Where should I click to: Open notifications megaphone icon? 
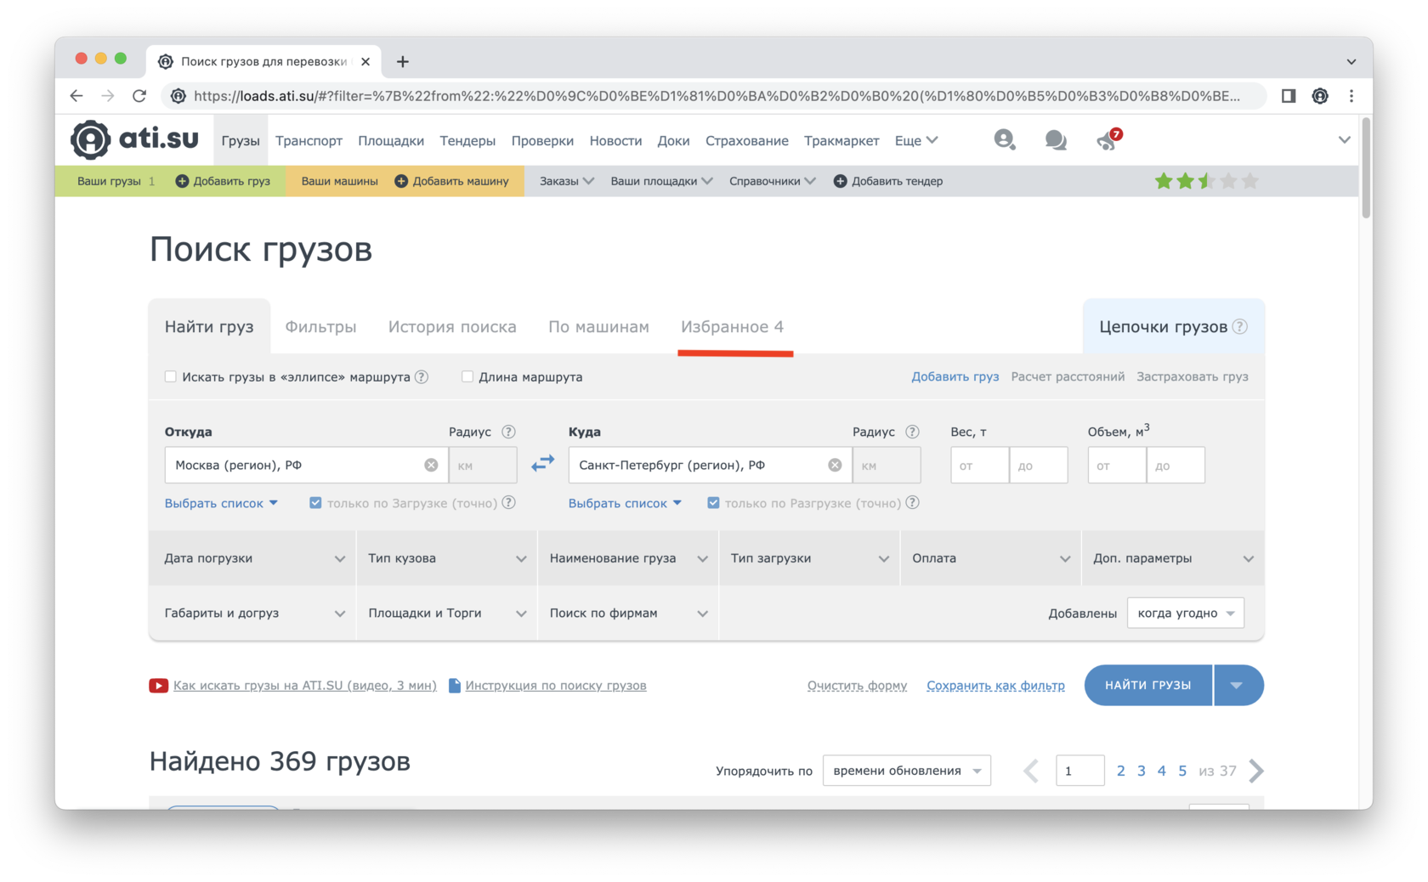click(1108, 140)
